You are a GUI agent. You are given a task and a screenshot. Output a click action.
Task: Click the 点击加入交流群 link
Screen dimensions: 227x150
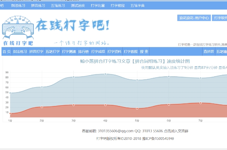[176, 131]
